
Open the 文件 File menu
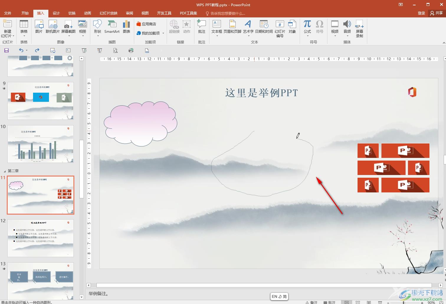click(8, 13)
